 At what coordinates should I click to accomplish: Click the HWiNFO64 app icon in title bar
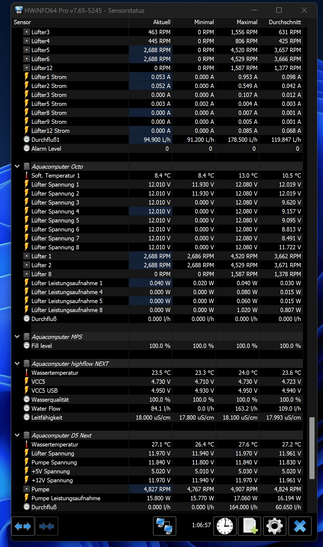point(19,10)
